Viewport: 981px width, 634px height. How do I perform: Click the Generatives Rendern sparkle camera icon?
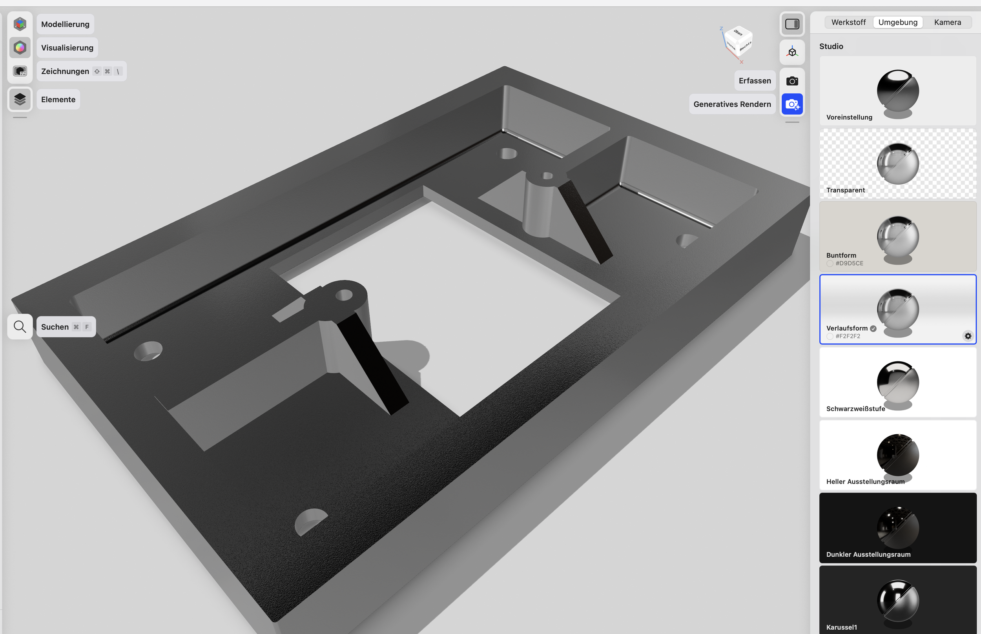click(x=792, y=104)
